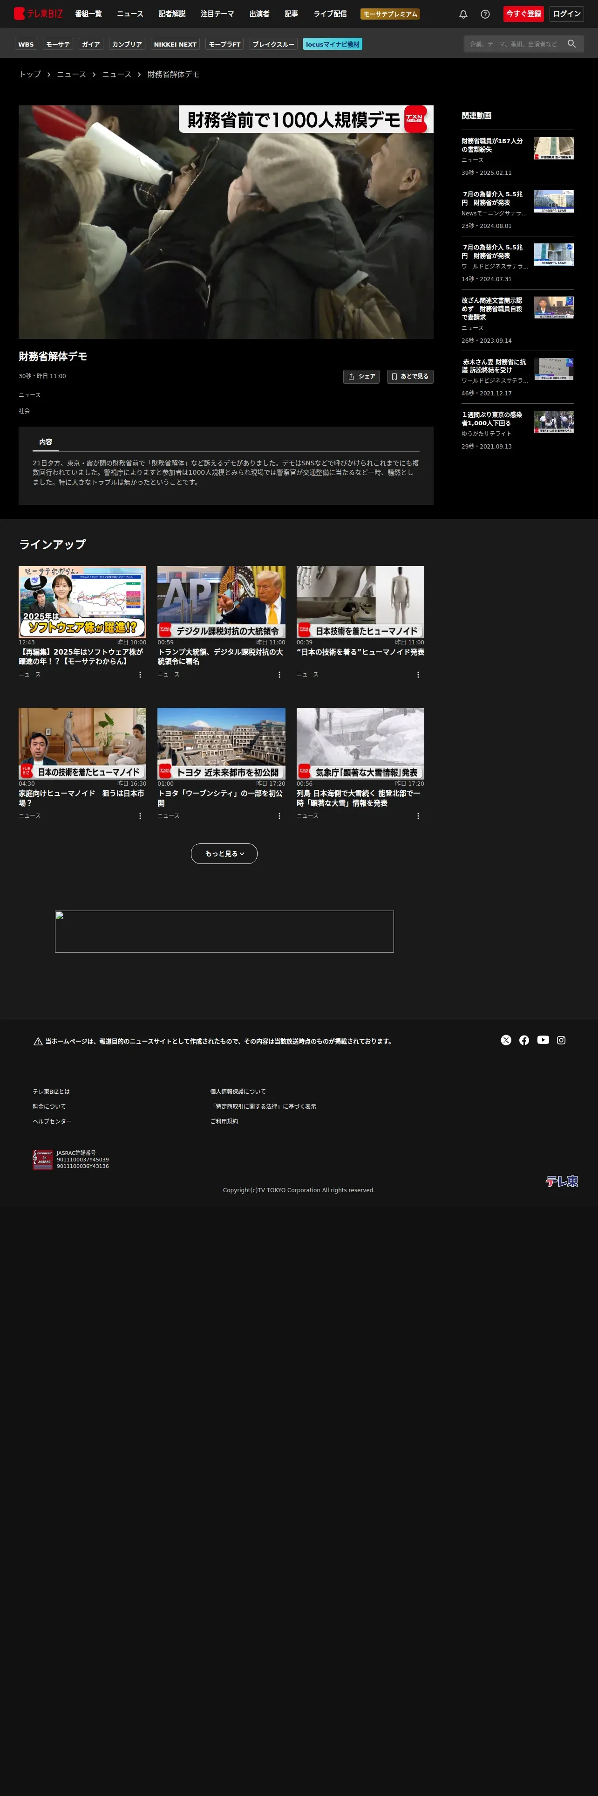598x1796 pixels.
Task: Open the 料金について footer link
Action: (x=49, y=1106)
